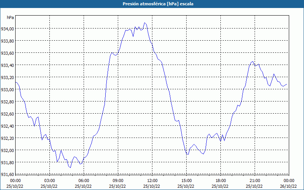
Task: Select the 933,40 y-axis value
Action: (x=7, y=65)
